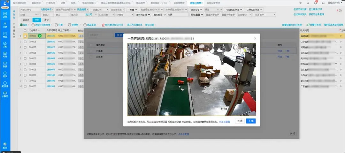The image size is (345, 153).
Task: Click the surveillance video preview image
Action: tap(191, 79)
